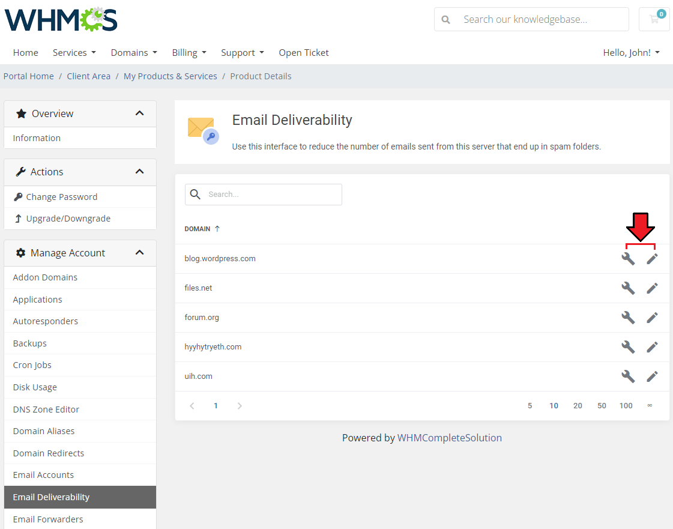Image resolution: width=673 pixels, height=529 pixels.
Task: Open Applications in the sidebar
Action: click(80, 299)
